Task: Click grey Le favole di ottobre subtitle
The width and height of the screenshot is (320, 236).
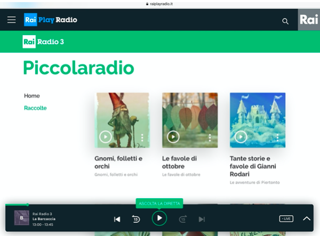Action: pos(181,174)
